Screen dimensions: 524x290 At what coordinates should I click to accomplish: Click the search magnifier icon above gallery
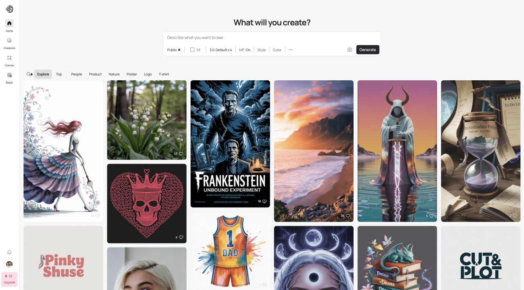29,74
